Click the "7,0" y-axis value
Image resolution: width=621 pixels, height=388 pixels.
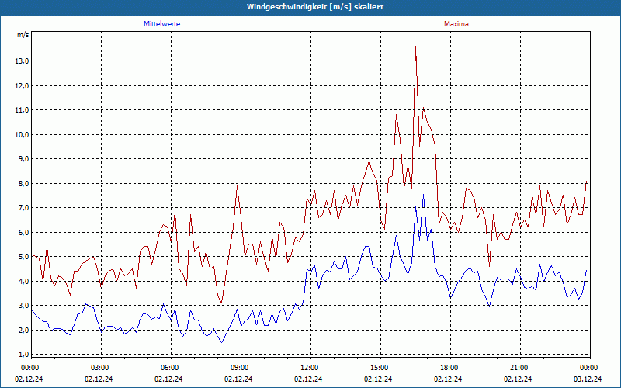coord(24,208)
